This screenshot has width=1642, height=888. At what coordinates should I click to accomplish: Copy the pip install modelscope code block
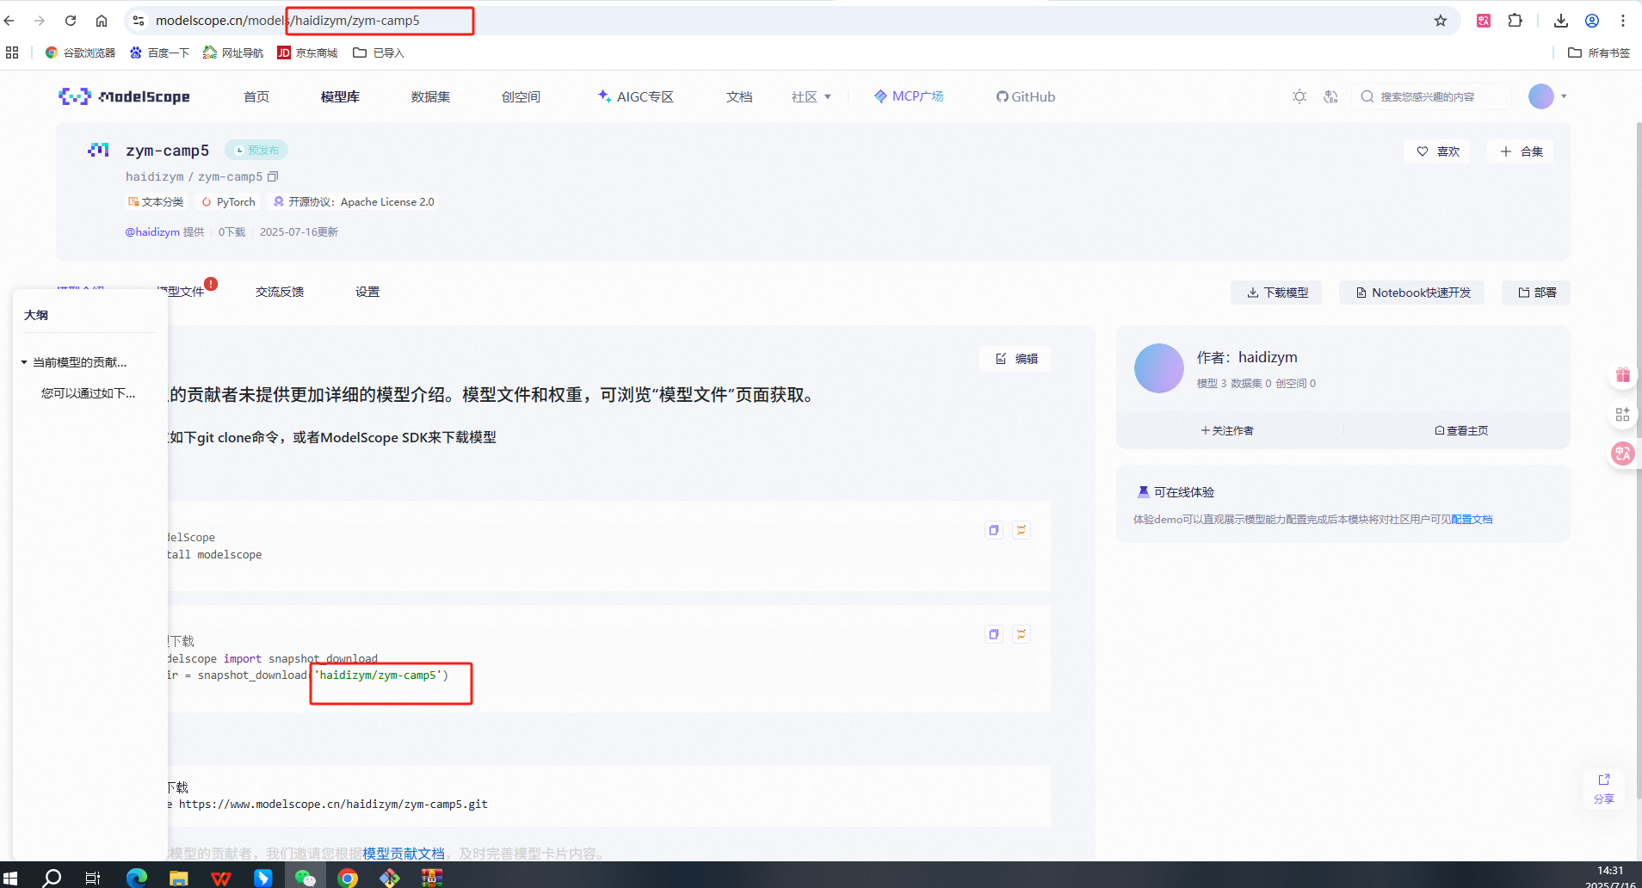click(x=994, y=530)
